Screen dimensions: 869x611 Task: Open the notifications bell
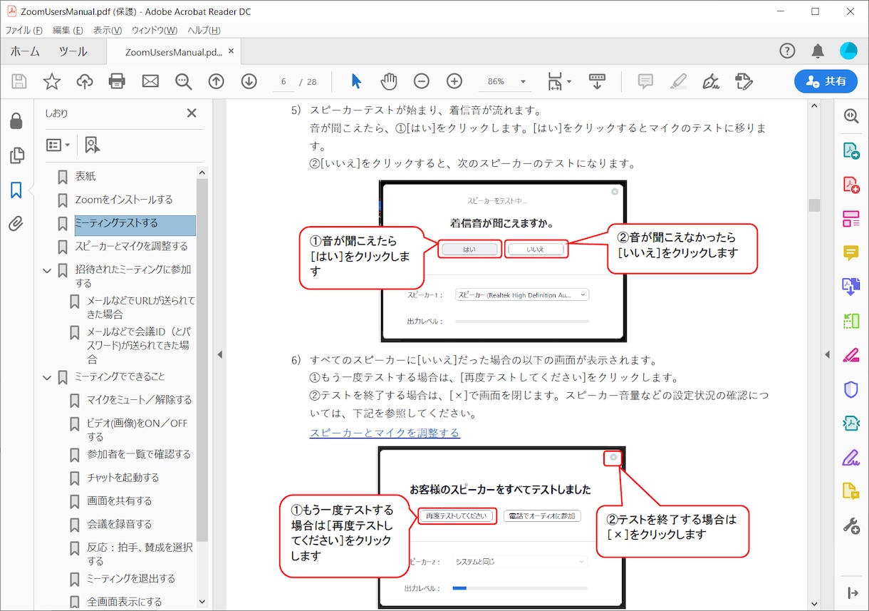pyautogui.click(x=818, y=51)
